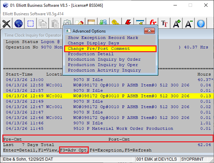Click the two-people users toolbar icon
Screen dimensions: 214x163
[104, 24]
